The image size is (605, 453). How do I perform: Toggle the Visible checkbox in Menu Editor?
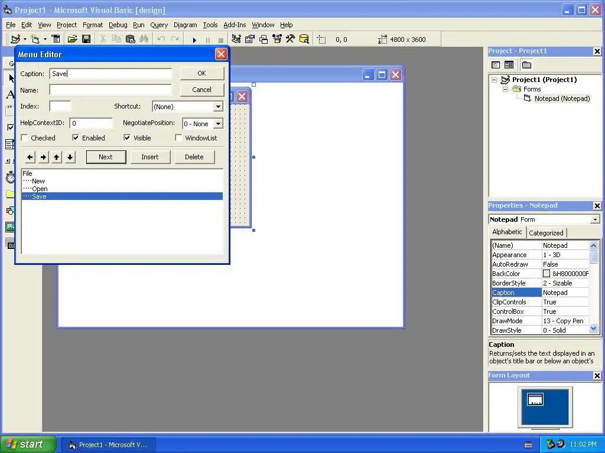tap(127, 137)
